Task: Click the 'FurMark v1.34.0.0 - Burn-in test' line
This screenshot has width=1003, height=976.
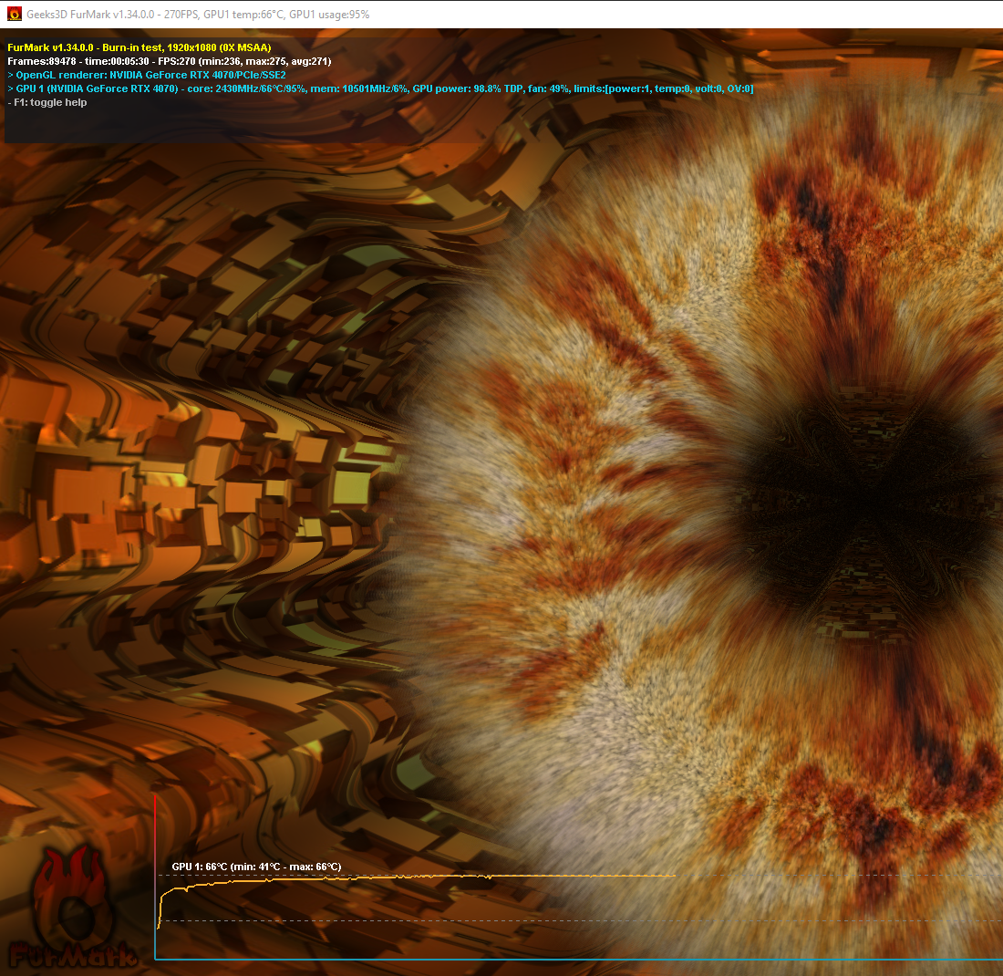Action: [x=139, y=47]
